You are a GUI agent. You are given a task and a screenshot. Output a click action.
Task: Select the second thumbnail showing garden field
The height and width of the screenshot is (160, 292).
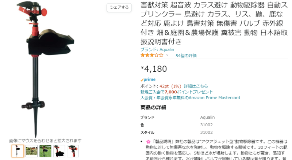(31, 151)
